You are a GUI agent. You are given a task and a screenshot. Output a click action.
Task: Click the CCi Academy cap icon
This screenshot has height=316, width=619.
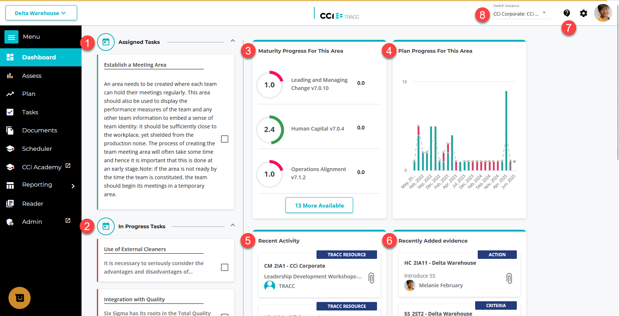click(x=10, y=167)
